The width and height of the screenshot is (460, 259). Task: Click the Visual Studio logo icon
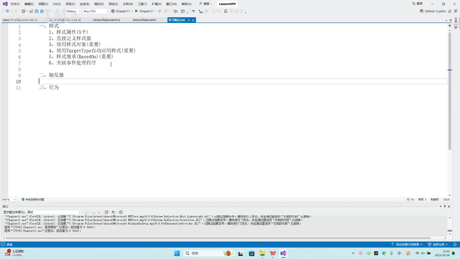[5, 4]
